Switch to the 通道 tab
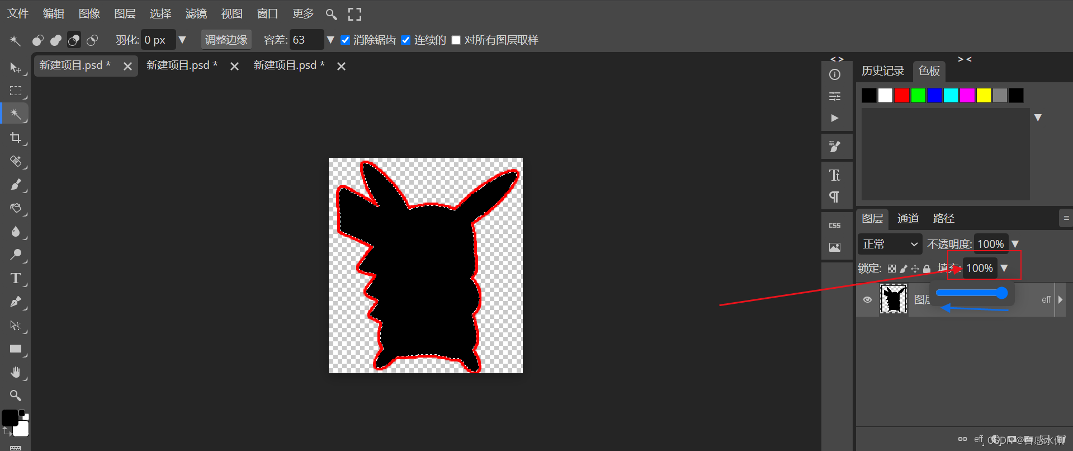 908,218
